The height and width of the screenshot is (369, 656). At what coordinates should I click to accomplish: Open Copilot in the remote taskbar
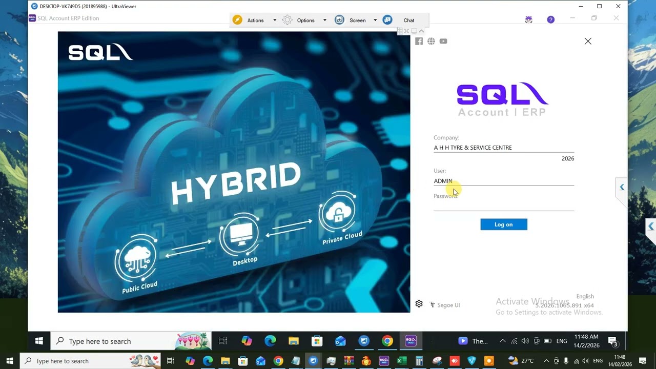247,341
